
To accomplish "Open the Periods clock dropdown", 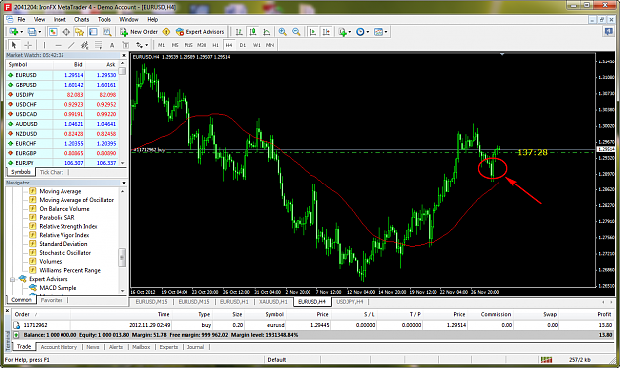I will point(362,32).
